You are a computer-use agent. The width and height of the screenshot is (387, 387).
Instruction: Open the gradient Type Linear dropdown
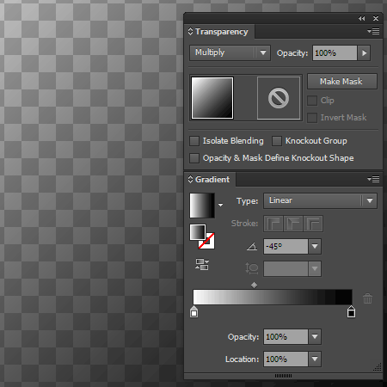coord(320,200)
